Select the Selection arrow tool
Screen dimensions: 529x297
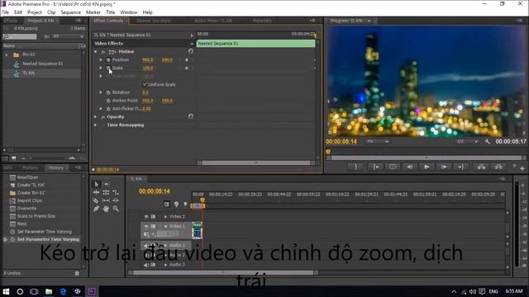(96, 185)
